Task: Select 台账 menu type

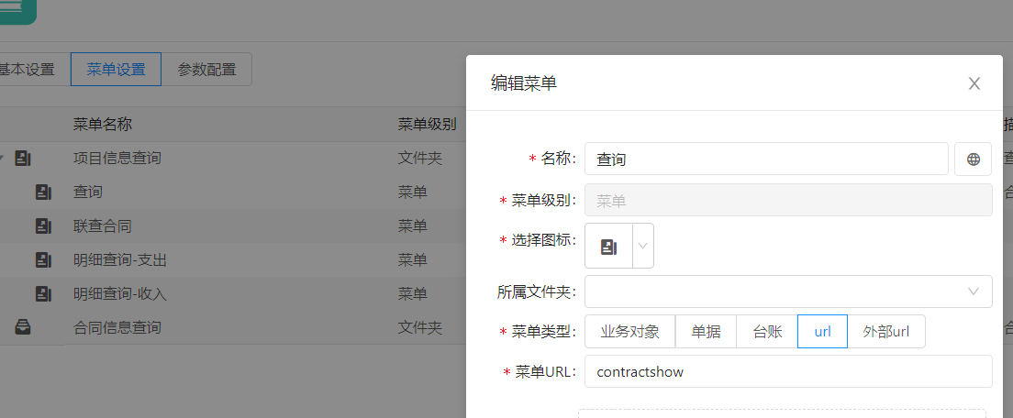Action: [767, 332]
